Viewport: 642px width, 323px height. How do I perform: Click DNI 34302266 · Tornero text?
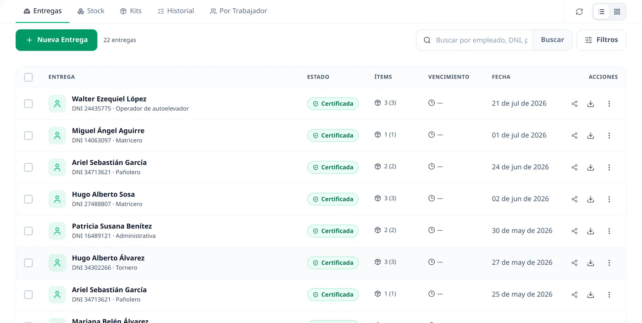pos(105,267)
